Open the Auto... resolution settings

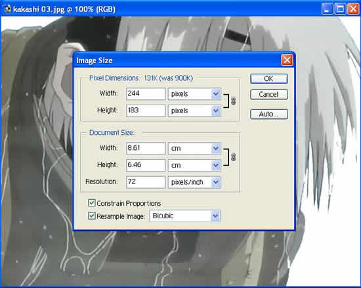click(x=269, y=114)
